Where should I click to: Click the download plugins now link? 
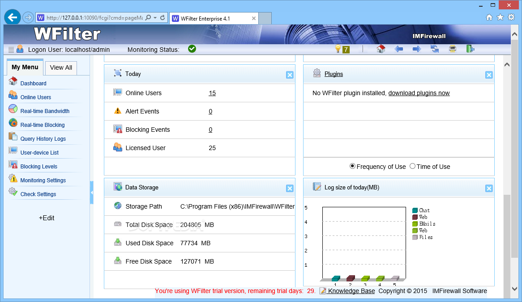coord(419,93)
